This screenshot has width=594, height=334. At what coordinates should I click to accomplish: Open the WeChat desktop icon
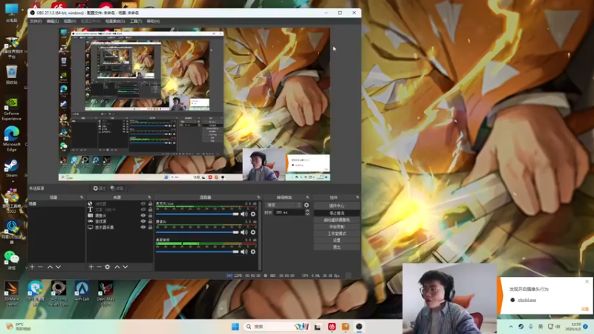(11, 261)
